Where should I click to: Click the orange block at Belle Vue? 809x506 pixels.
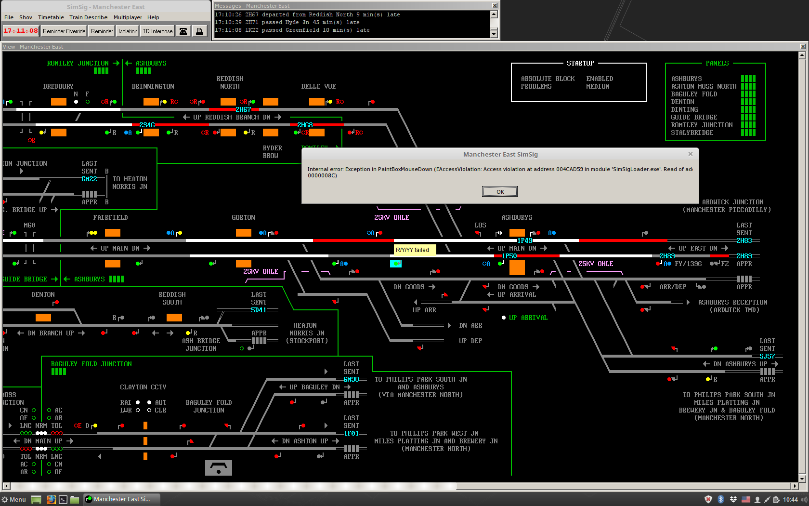tap(316, 102)
